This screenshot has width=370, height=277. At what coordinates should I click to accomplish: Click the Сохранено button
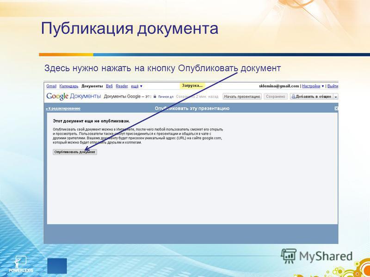(x=276, y=96)
